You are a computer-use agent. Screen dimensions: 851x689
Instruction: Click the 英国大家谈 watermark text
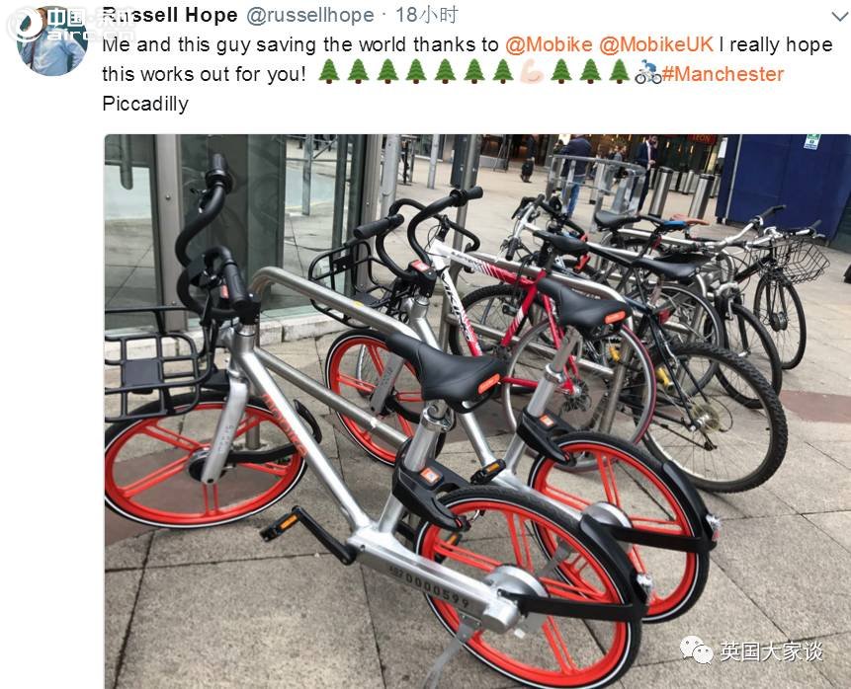tap(771, 651)
